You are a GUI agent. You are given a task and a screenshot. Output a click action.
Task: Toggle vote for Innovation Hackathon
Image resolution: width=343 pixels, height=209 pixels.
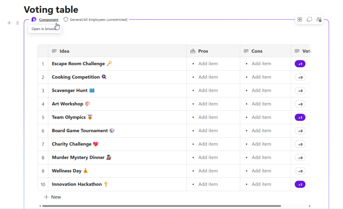[x=300, y=185]
